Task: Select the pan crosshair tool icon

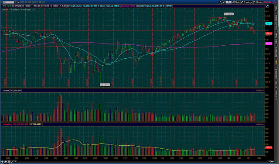Action: tap(2, 161)
